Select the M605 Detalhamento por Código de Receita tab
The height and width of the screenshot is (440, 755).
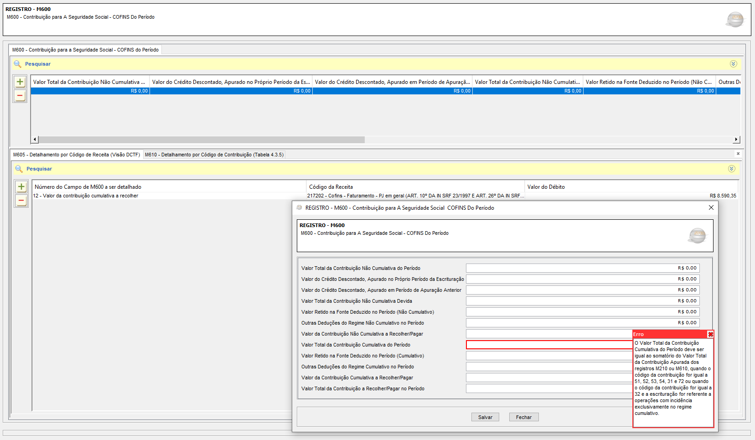pyautogui.click(x=76, y=155)
